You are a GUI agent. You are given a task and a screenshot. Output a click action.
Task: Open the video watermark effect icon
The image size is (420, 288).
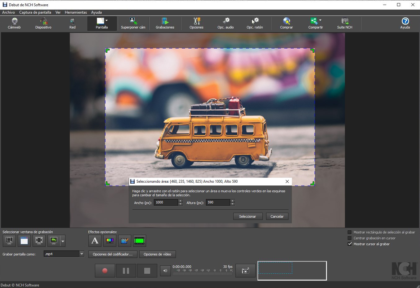[125, 241]
